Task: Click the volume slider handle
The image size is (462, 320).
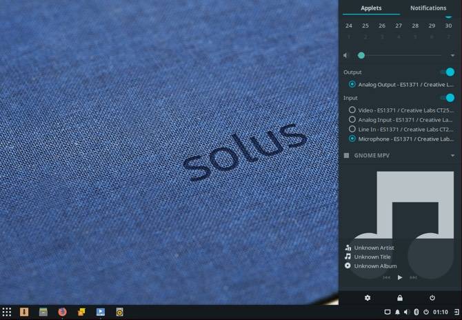Action: (x=361, y=55)
